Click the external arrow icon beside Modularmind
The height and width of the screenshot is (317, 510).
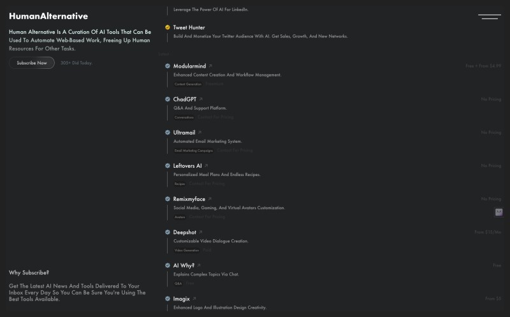tap(210, 66)
